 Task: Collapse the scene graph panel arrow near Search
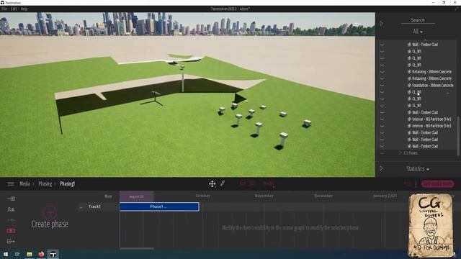[x=382, y=24]
